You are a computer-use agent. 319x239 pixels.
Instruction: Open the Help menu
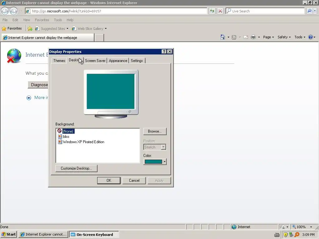[x=70, y=20]
